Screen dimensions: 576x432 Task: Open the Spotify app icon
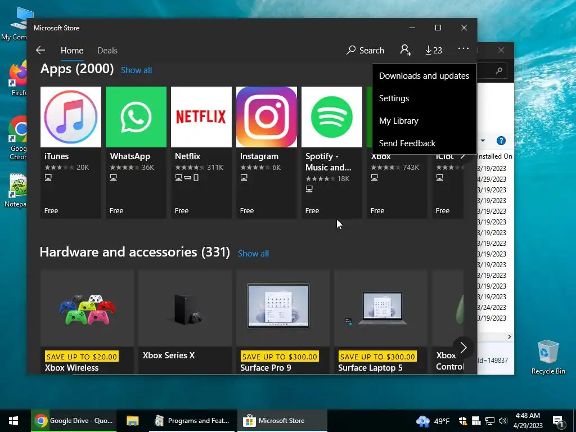click(332, 117)
